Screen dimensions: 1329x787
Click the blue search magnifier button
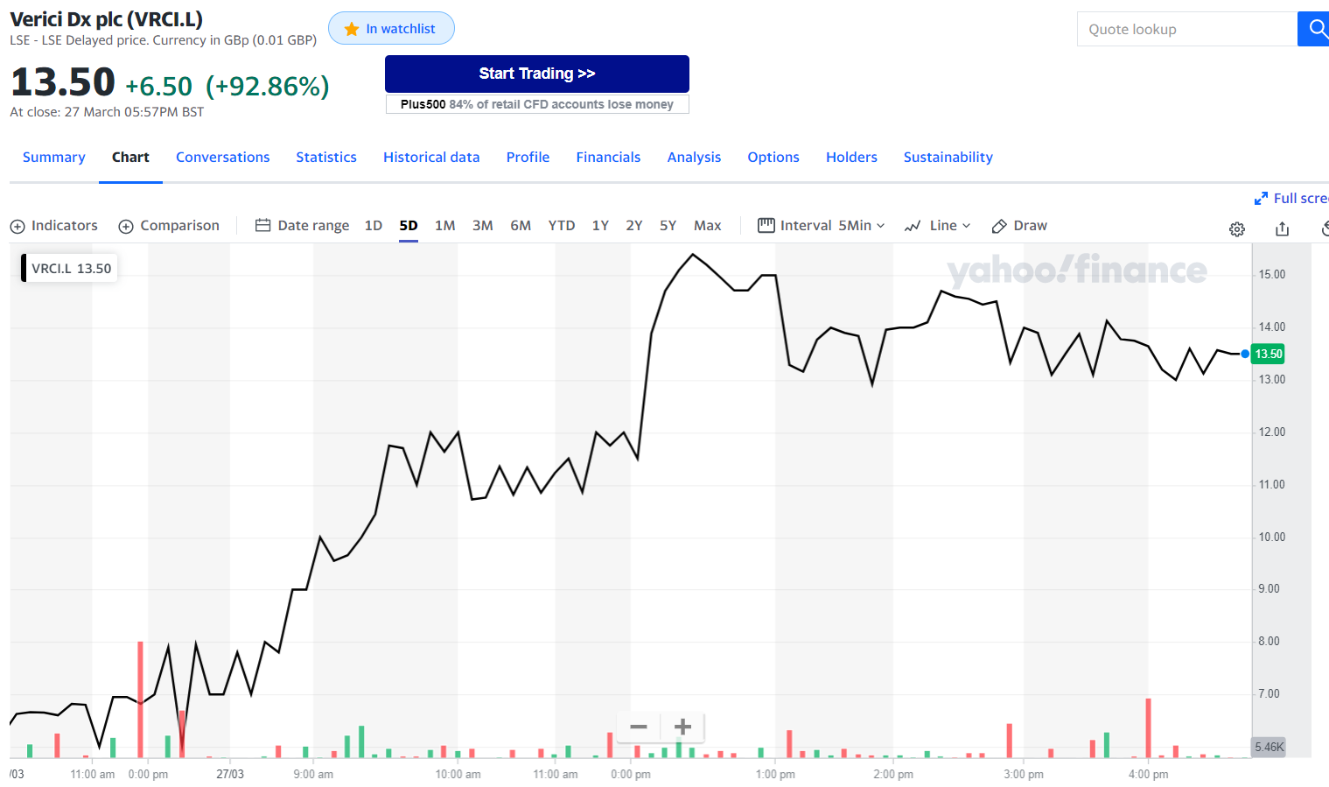coord(1314,29)
